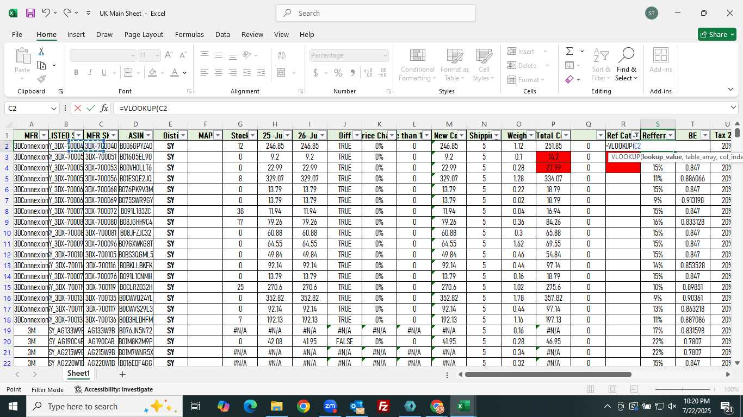Switch to the Page Layout tab
Image resolution: width=743 pixels, height=417 pixels.
click(x=144, y=34)
